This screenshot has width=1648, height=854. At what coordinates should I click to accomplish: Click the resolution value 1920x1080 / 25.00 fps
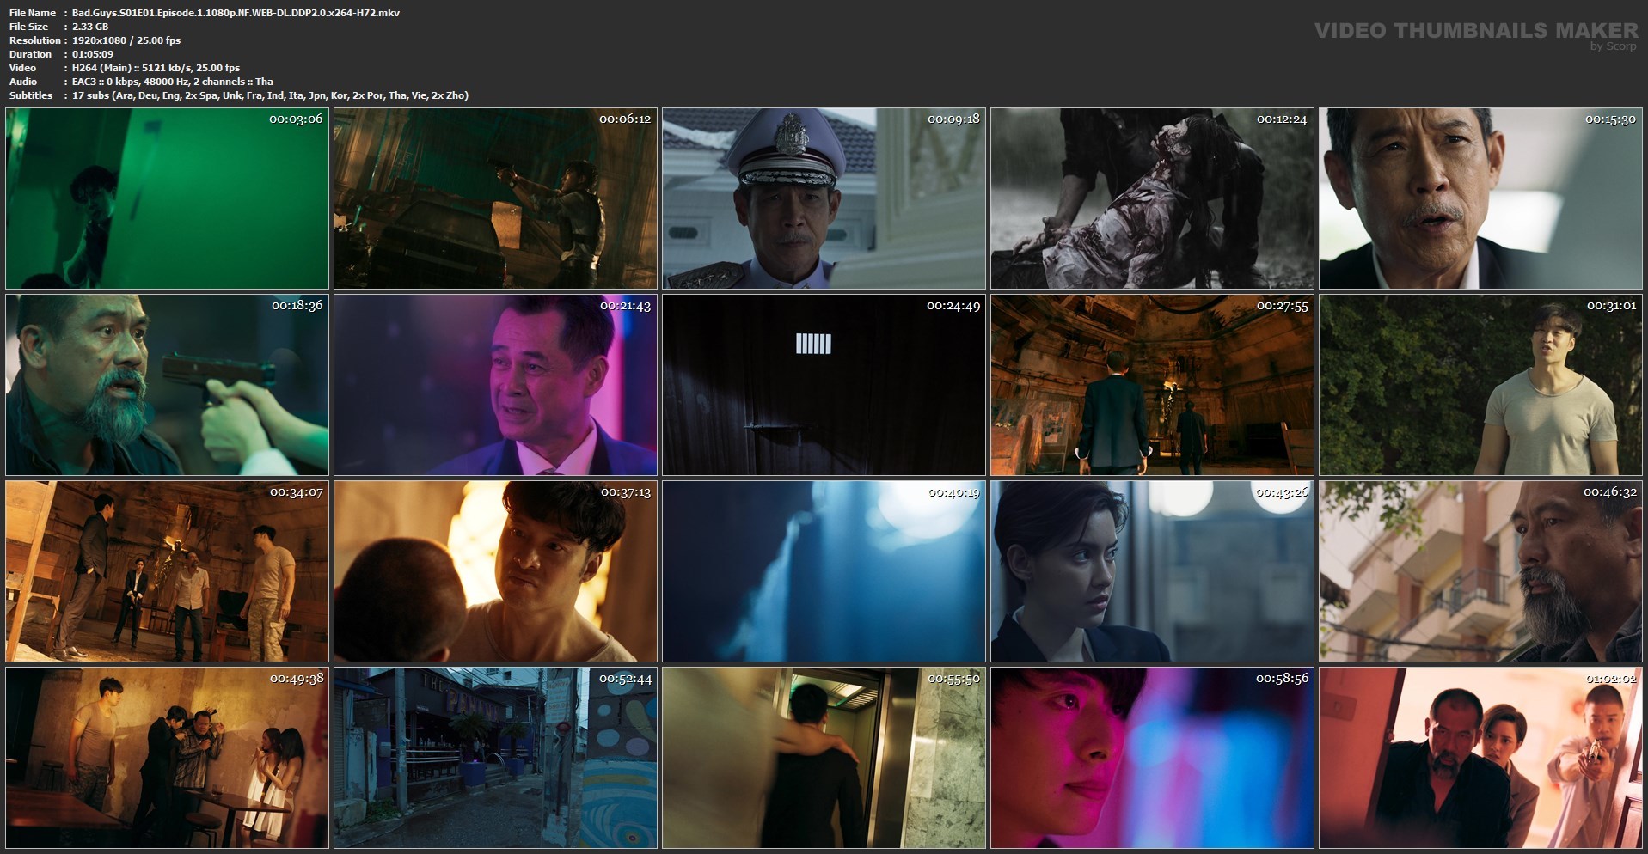coord(126,40)
